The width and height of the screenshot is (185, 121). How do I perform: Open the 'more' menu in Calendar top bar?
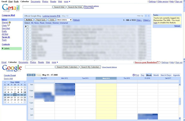(55, 62)
